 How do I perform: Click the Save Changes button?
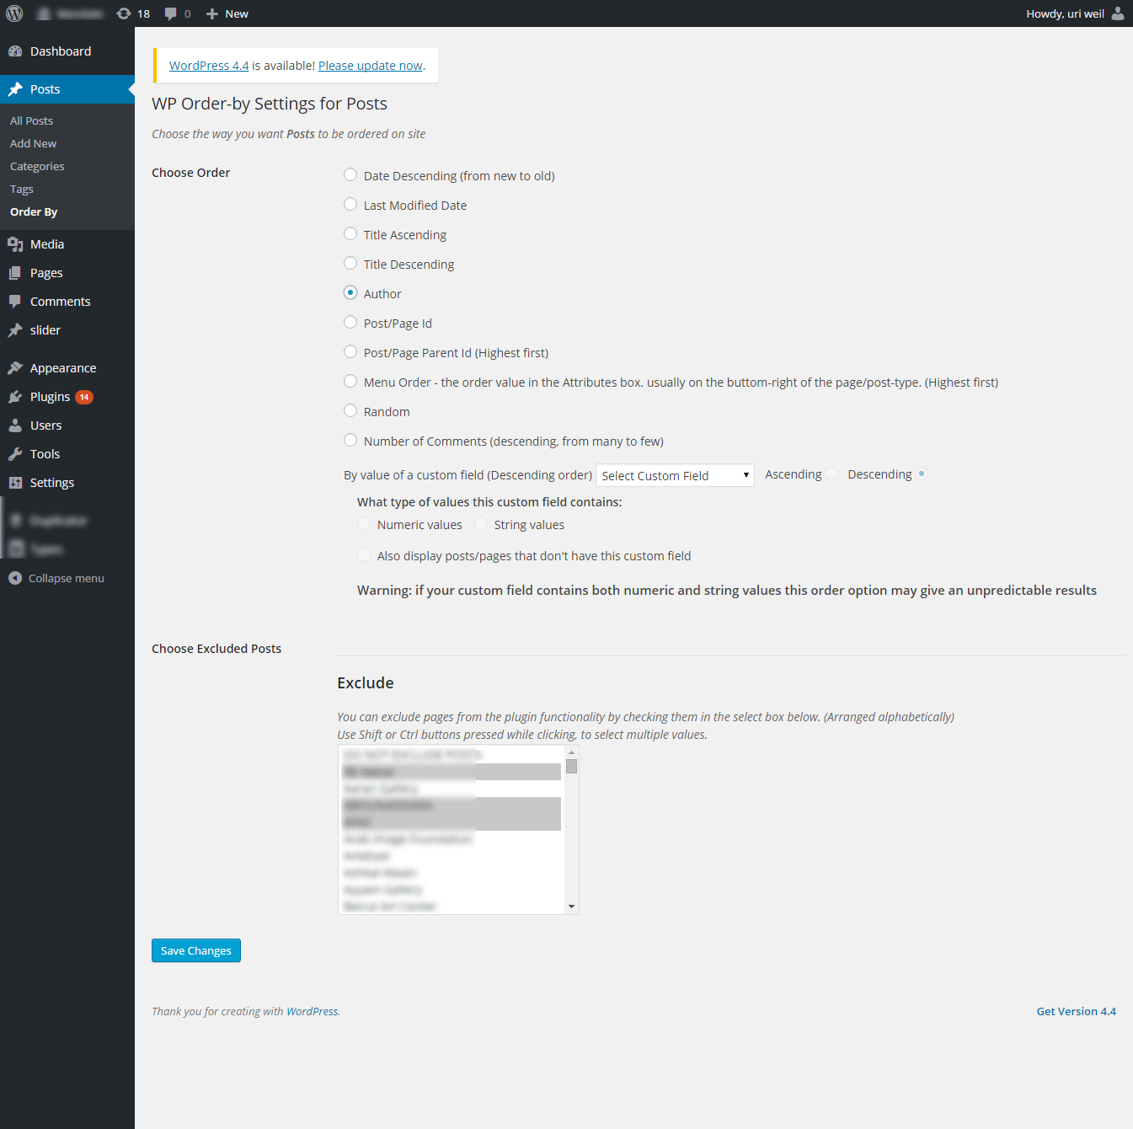pos(196,950)
